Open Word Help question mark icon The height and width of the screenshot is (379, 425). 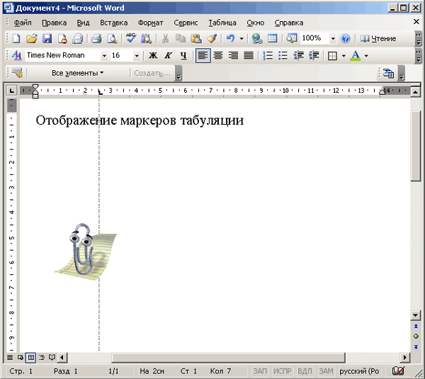click(346, 38)
